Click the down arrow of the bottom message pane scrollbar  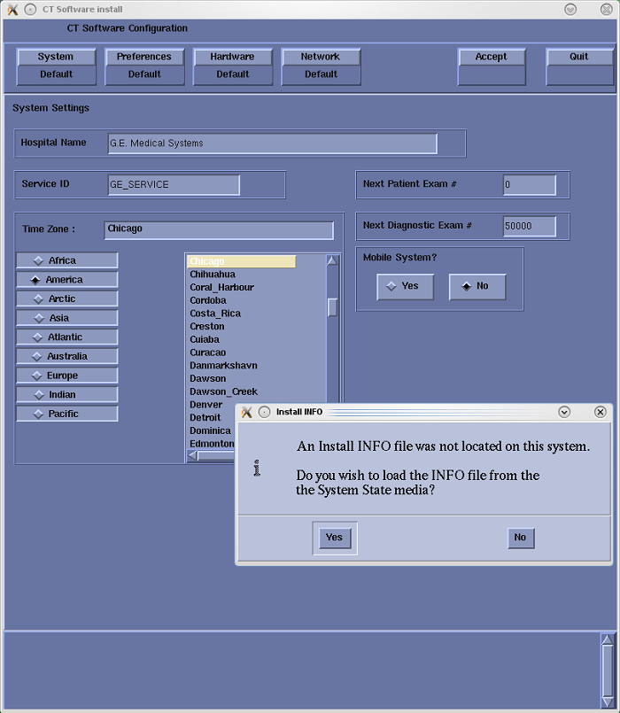pos(607,702)
